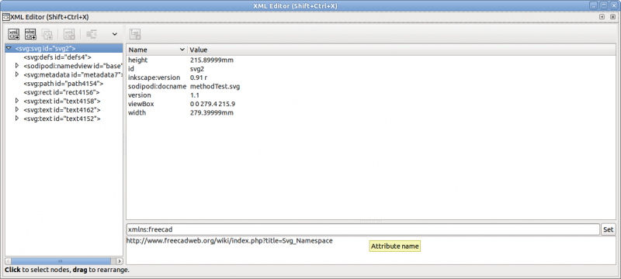Iconify the XML Editor dock panel
Image resolution: width=621 pixels, height=279 pixels.
coord(602,17)
